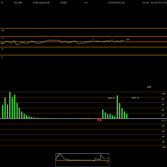Click the RSI scale label 100
167x167 pixels.
pos(3,30)
